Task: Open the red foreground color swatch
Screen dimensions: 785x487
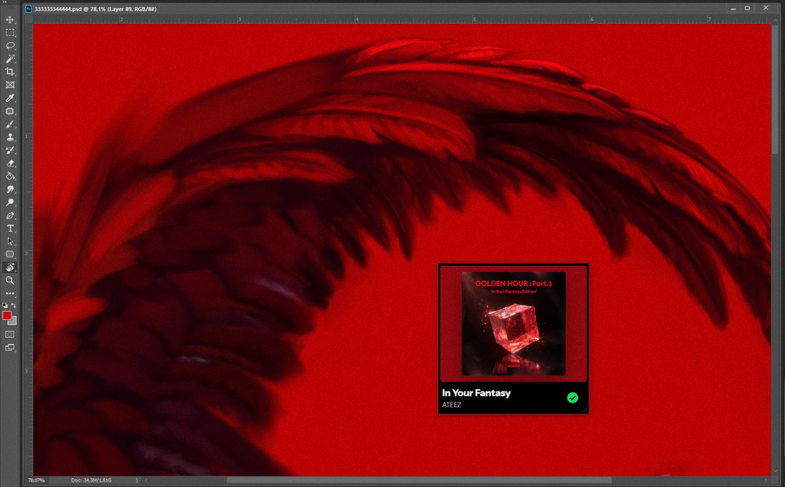Action: click(x=7, y=315)
